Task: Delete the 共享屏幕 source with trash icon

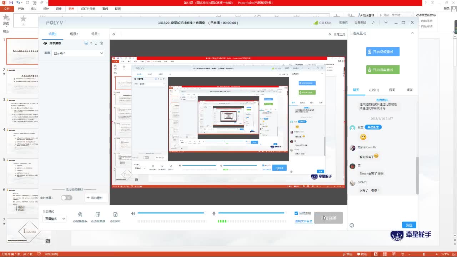Action: point(101,43)
